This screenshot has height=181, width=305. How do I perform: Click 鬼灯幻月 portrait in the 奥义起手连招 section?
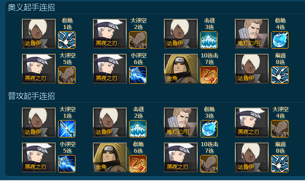tap(252, 34)
